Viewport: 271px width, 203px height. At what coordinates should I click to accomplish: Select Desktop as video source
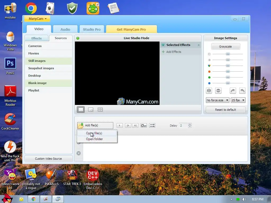49,76
